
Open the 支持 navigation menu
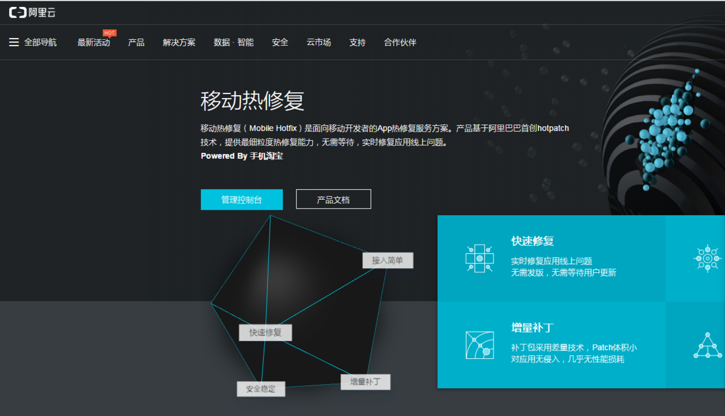click(357, 43)
